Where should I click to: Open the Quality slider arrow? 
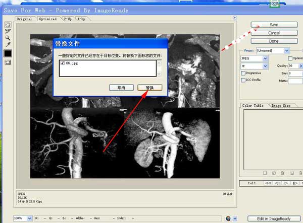coord(300,66)
